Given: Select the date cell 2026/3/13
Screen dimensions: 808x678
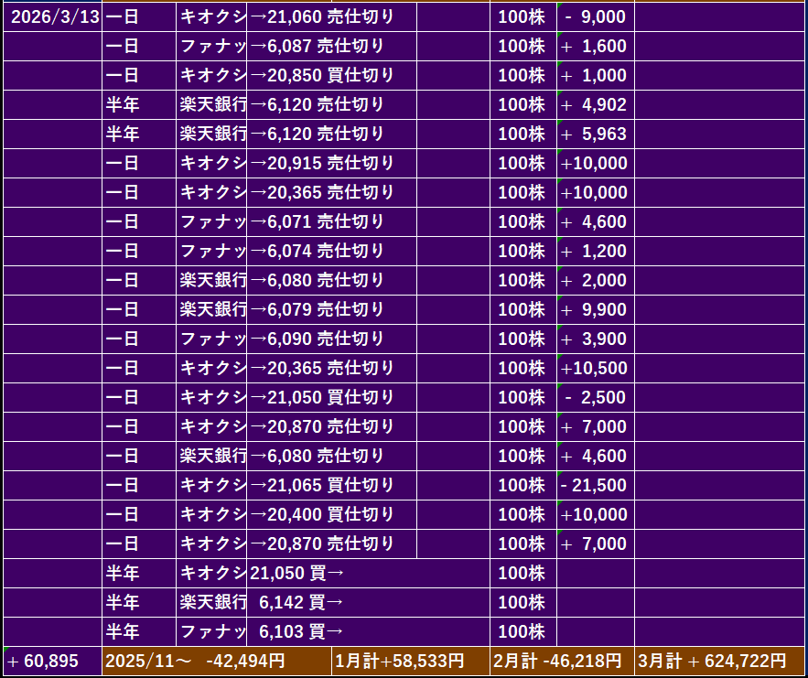Looking at the screenshot, I should [51, 16].
